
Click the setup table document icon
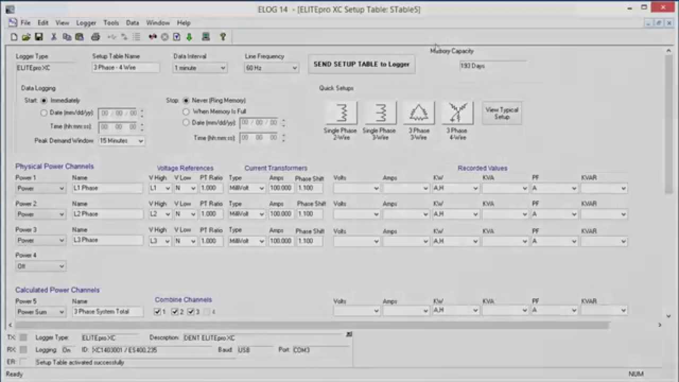[177, 37]
